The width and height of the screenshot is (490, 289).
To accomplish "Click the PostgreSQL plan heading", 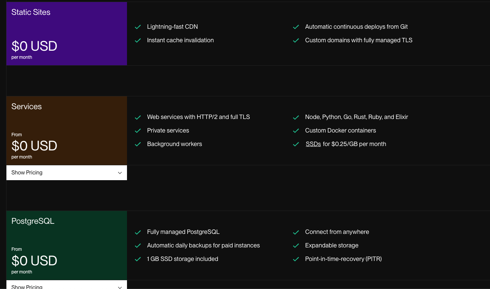I will point(33,221).
